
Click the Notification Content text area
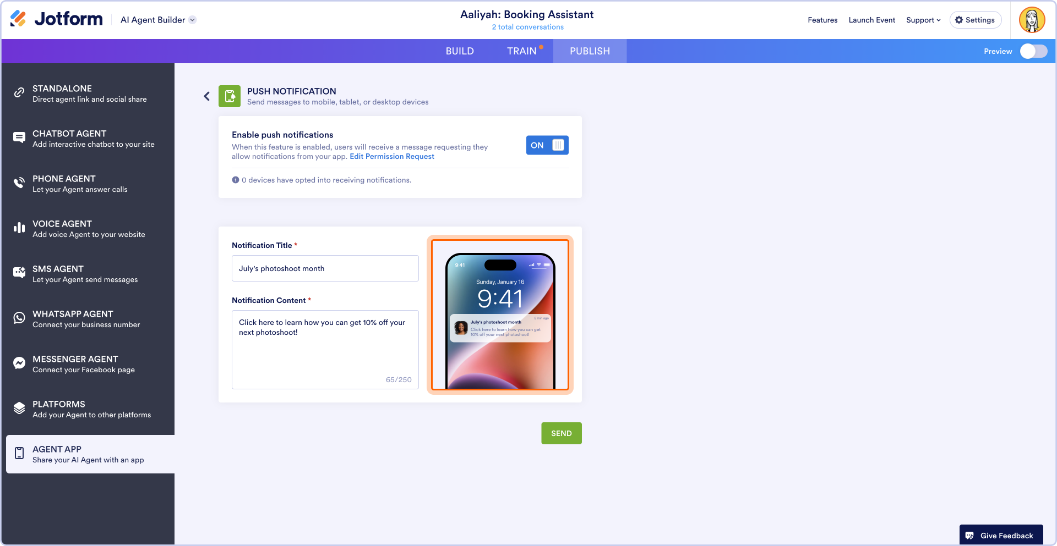(325, 350)
